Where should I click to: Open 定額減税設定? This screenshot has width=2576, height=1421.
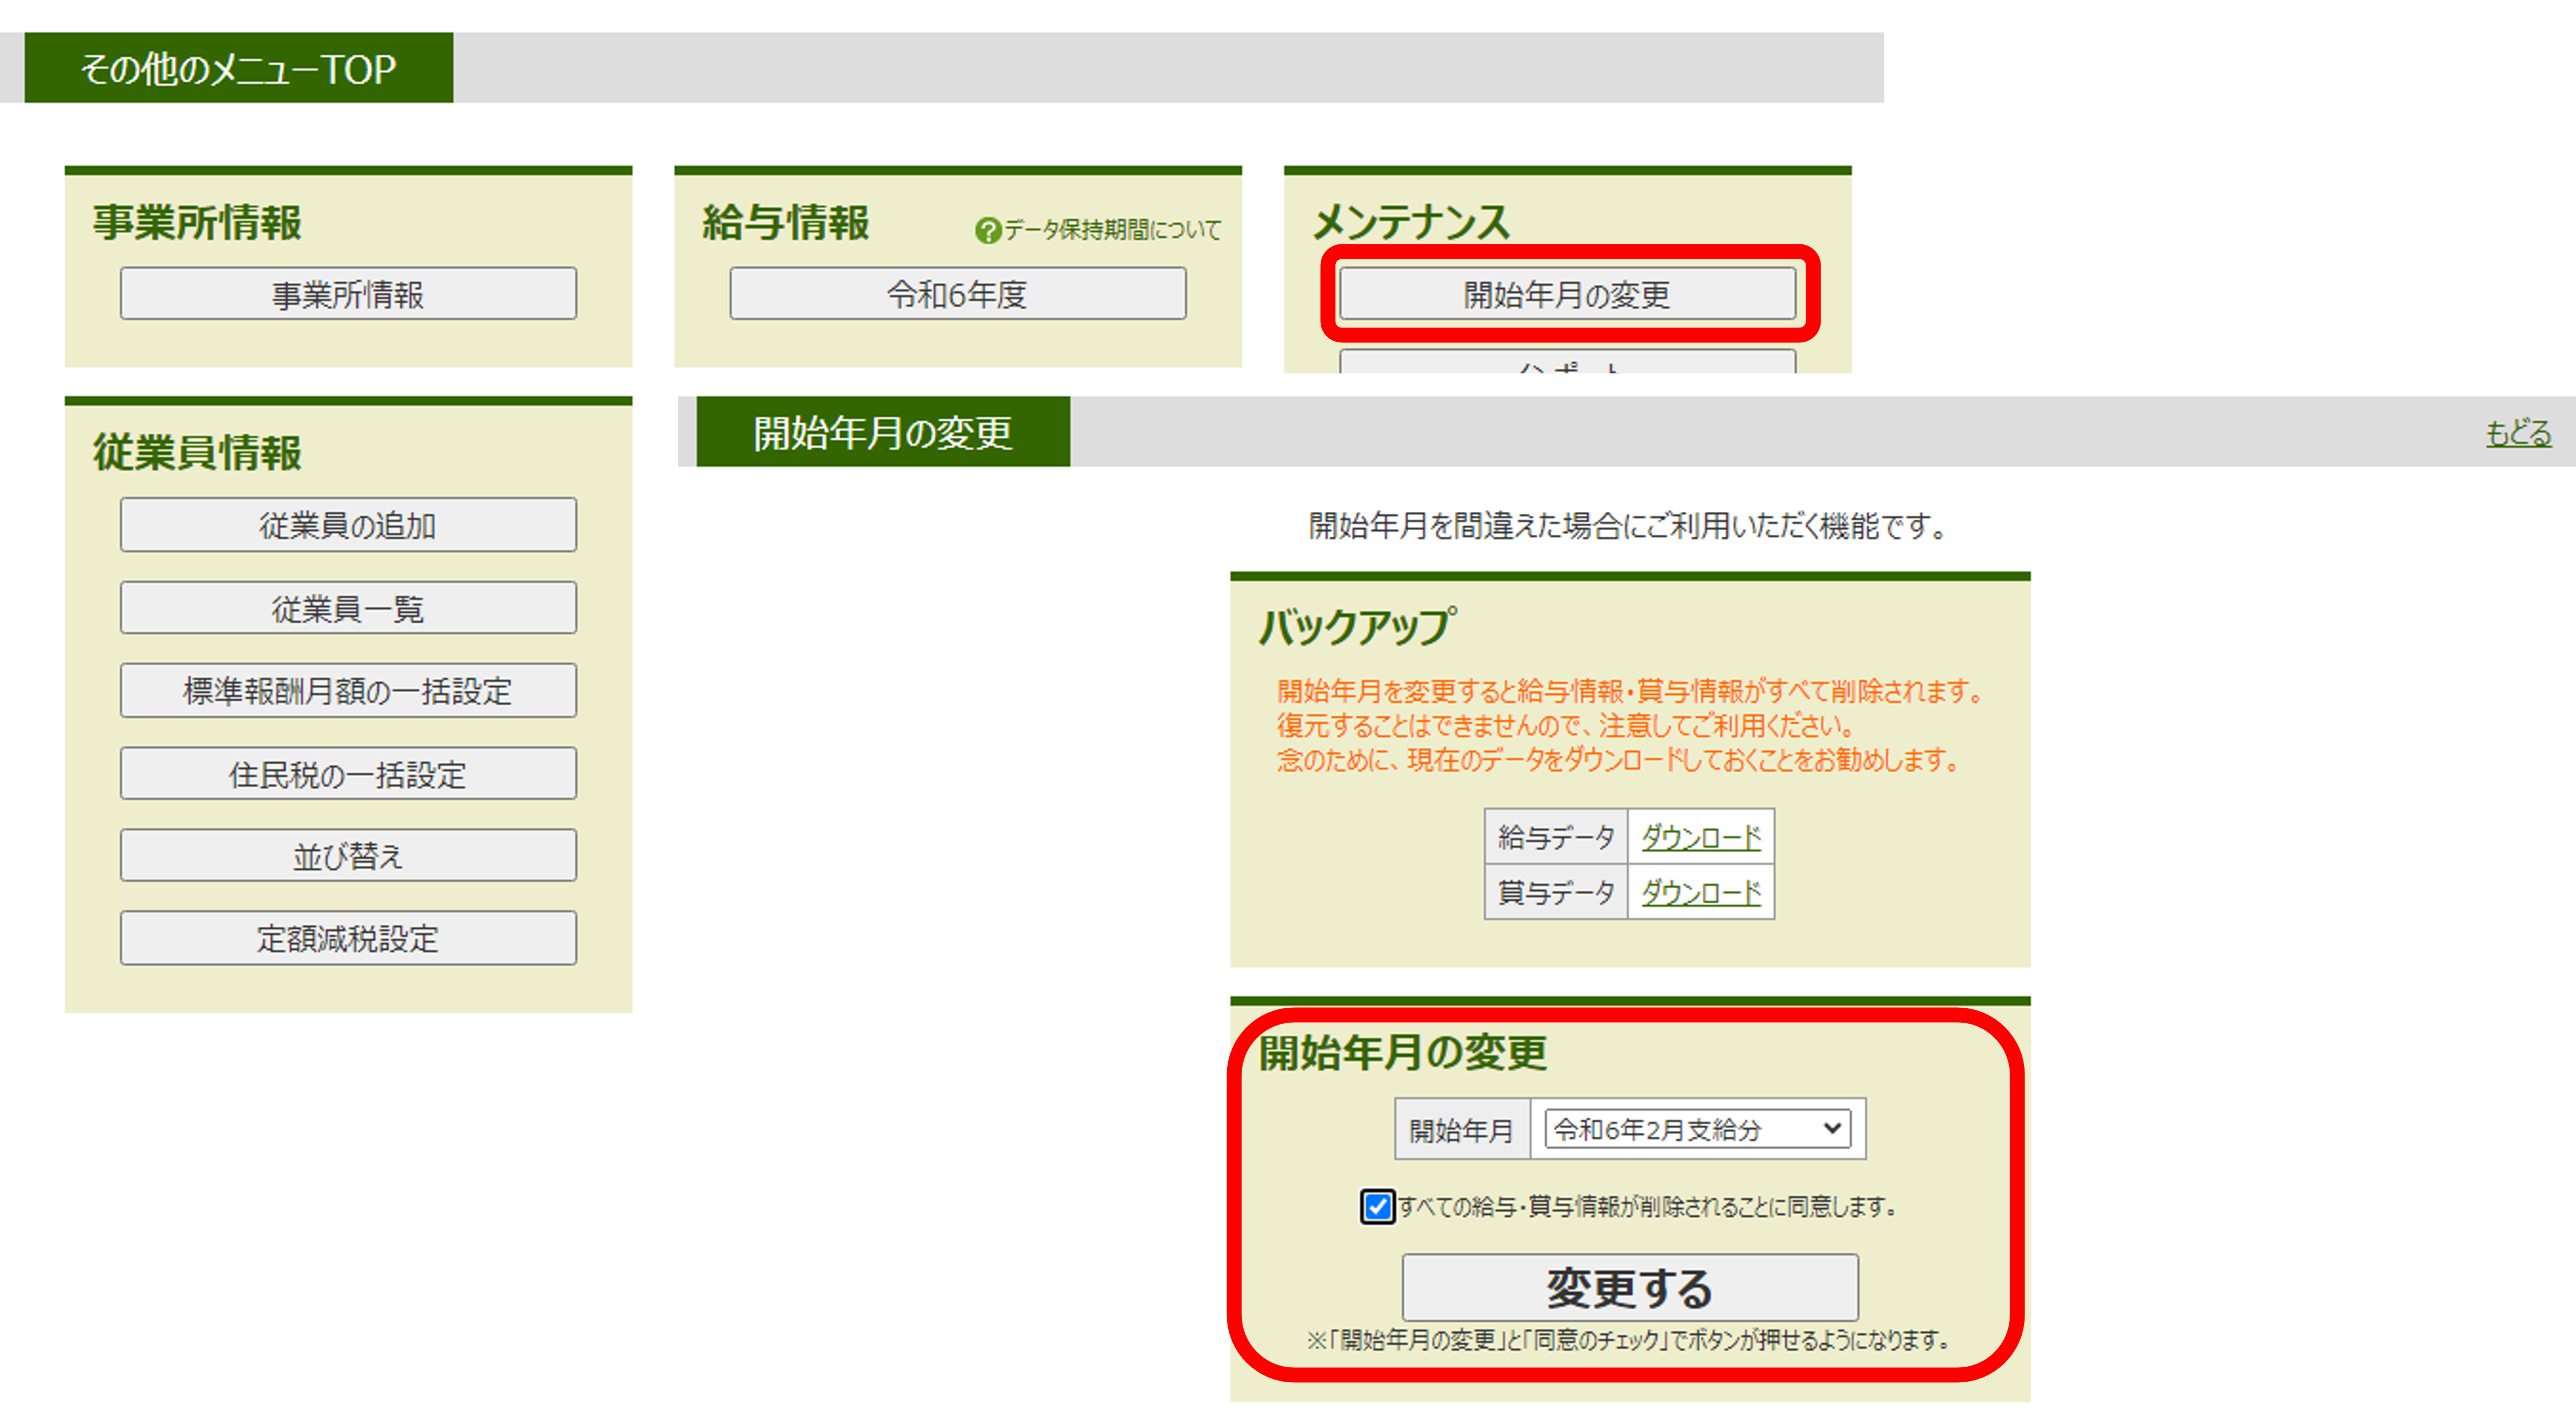point(348,938)
